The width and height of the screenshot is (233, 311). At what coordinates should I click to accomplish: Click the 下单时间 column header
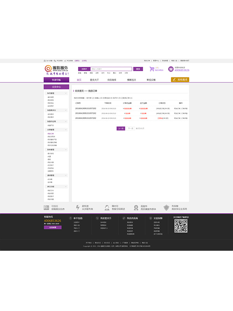(108, 103)
